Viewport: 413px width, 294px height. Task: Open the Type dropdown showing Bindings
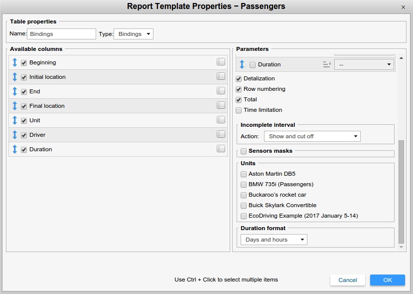tap(134, 34)
